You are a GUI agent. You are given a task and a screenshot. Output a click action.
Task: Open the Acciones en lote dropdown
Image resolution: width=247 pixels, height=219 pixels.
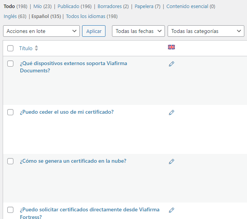[x=41, y=31]
